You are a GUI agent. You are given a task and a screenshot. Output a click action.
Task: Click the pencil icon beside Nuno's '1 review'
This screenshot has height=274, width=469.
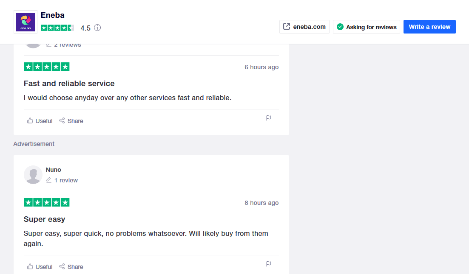click(49, 180)
